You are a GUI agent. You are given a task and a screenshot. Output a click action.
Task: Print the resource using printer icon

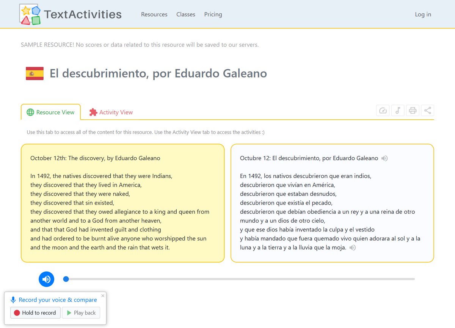[413, 111]
